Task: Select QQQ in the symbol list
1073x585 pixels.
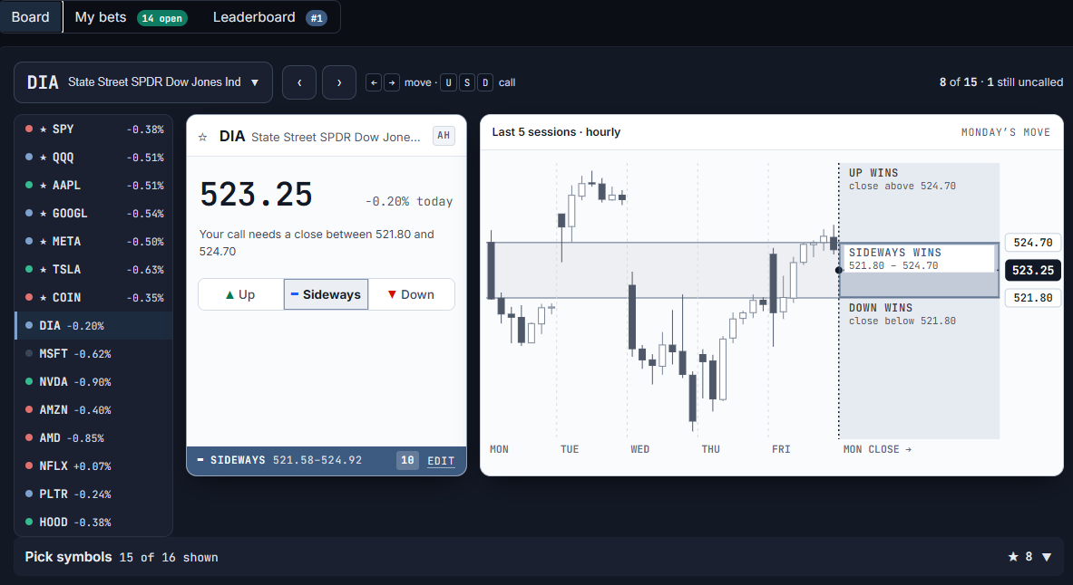Action: tap(93, 158)
